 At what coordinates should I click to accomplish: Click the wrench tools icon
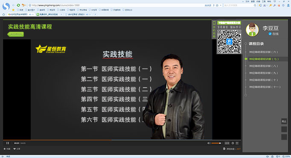point(274,6)
